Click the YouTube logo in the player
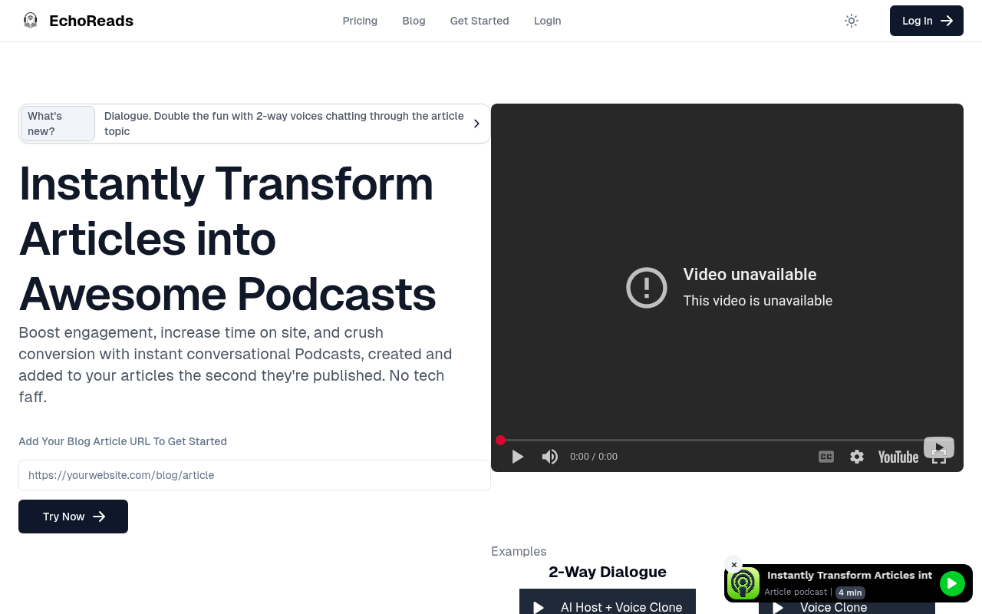 (x=897, y=456)
